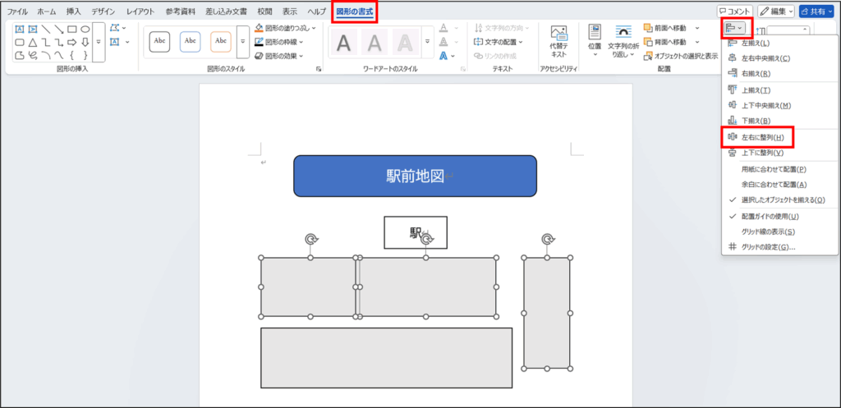Open the align objects dropdown button
Screen dimensions: 841x408
click(x=735, y=28)
